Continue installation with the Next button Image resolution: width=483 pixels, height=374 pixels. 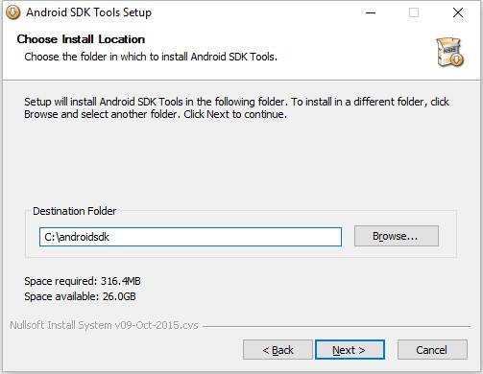350,350
